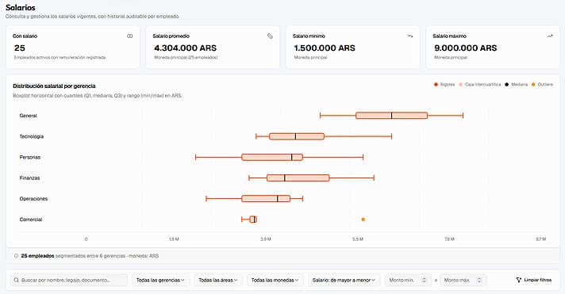The height and width of the screenshot is (294, 565).
Task: Click the Monto mín. stepper arrows
Action: click(x=424, y=280)
